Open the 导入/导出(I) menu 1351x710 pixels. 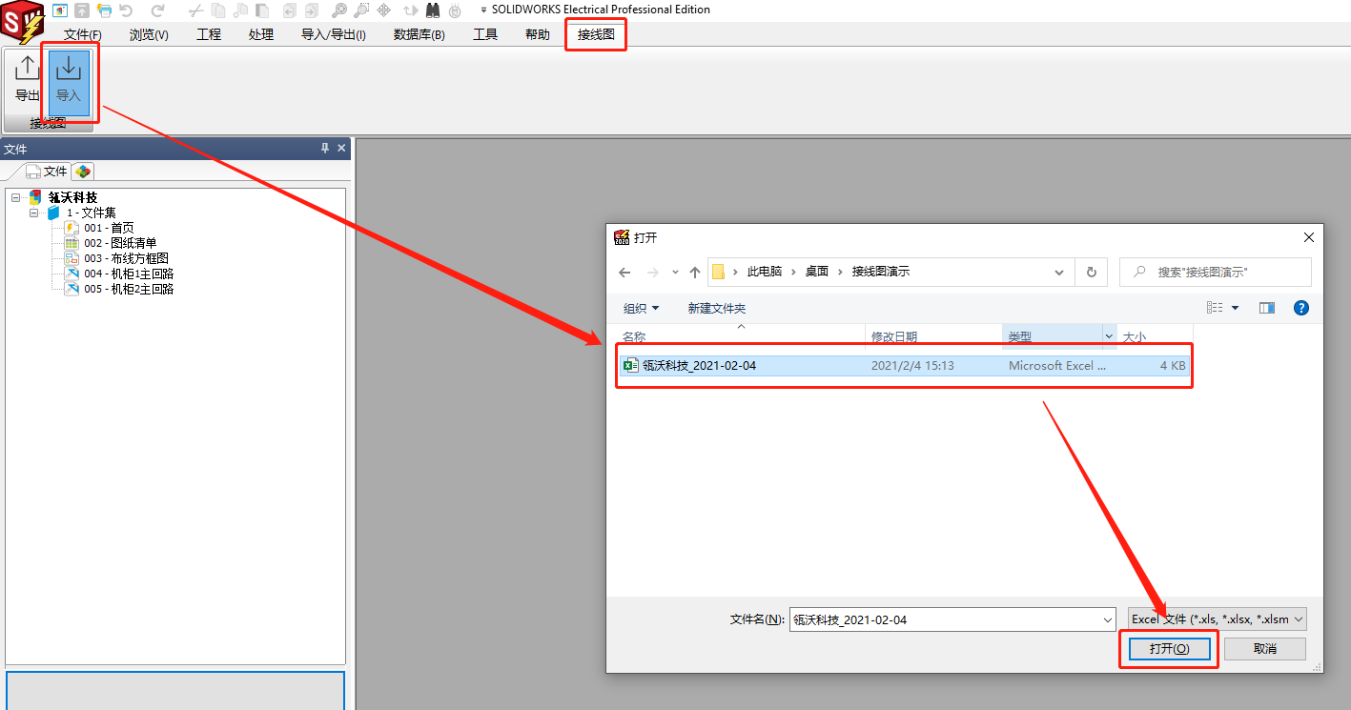click(x=333, y=34)
